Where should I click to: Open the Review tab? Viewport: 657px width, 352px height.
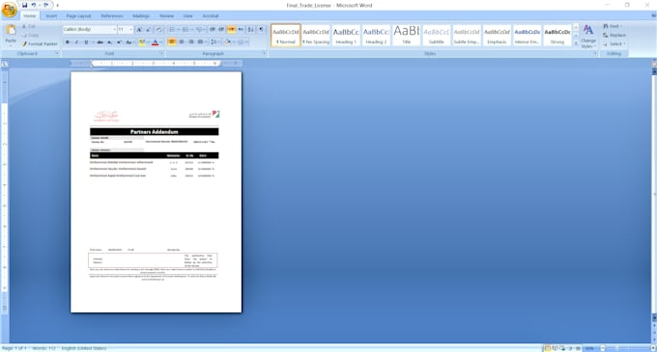[166, 15]
